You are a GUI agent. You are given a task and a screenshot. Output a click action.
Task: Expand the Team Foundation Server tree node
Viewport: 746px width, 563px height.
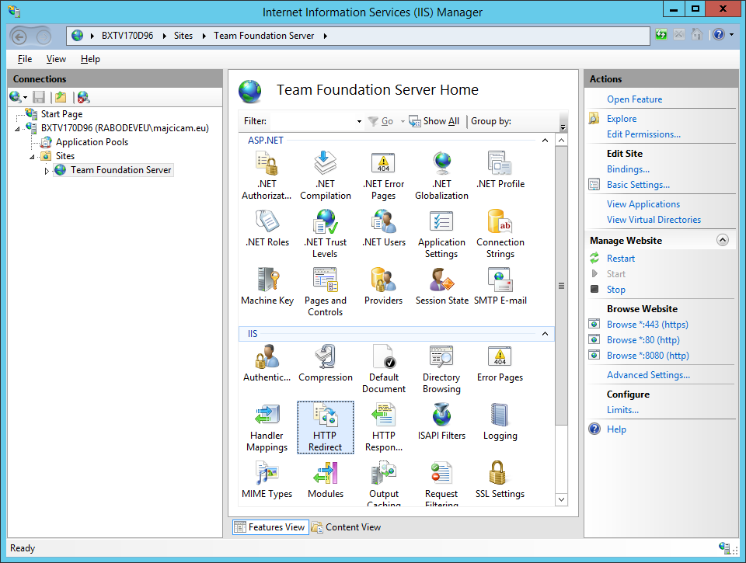coord(47,171)
